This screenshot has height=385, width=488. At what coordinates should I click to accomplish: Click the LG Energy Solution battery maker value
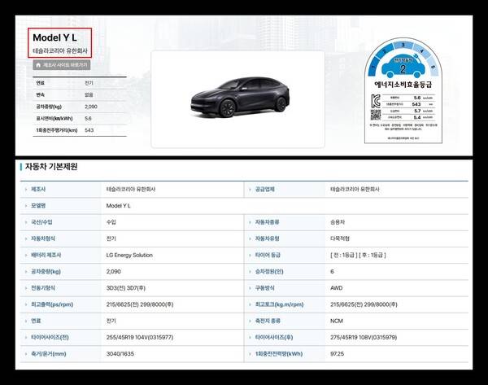(131, 256)
